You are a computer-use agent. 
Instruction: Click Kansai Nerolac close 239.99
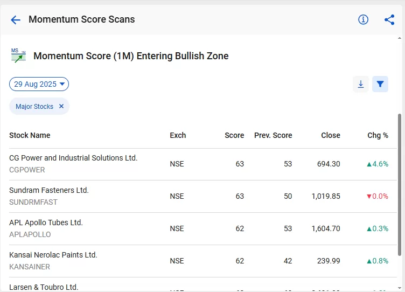pyautogui.click(x=329, y=261)
